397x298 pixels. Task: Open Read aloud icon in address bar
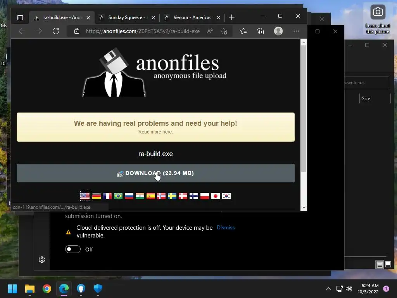[210, 31]
